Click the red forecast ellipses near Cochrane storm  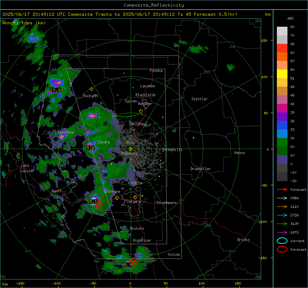pyautogui.click(x=99, y=204)
